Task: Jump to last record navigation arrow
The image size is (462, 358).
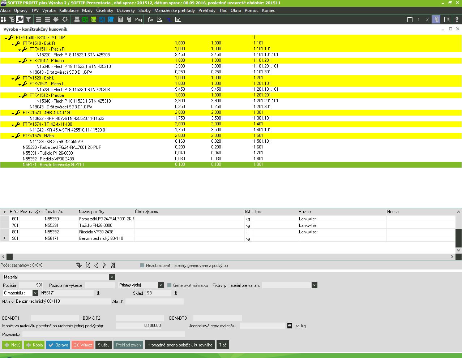Action: [x=113, y=265]
